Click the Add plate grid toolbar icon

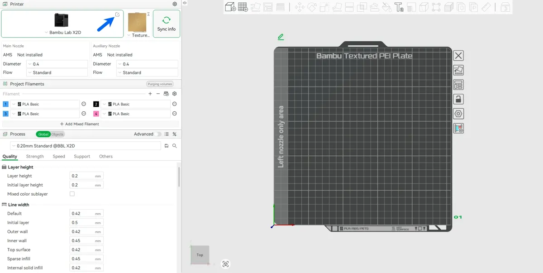pos(243,7)
